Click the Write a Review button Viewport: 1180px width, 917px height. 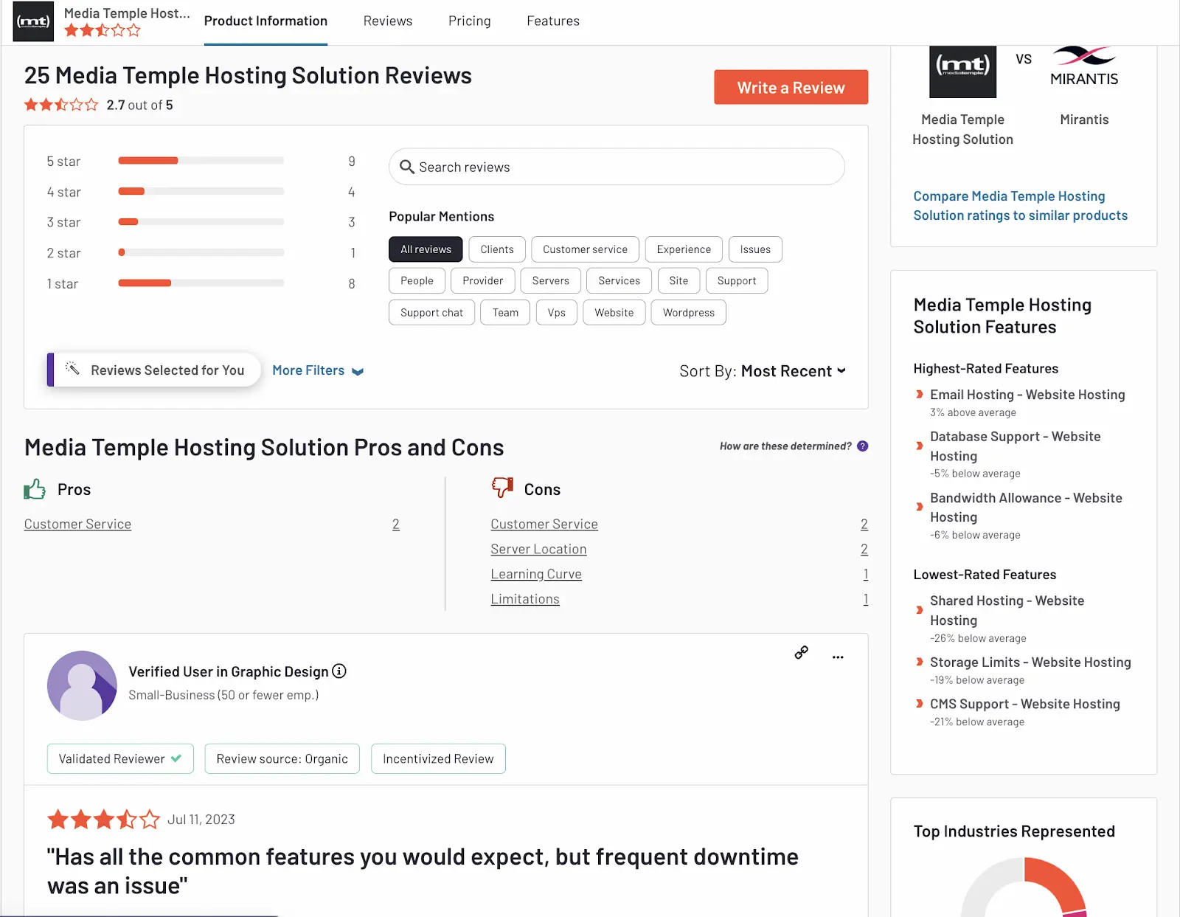[x=791, y=87]
